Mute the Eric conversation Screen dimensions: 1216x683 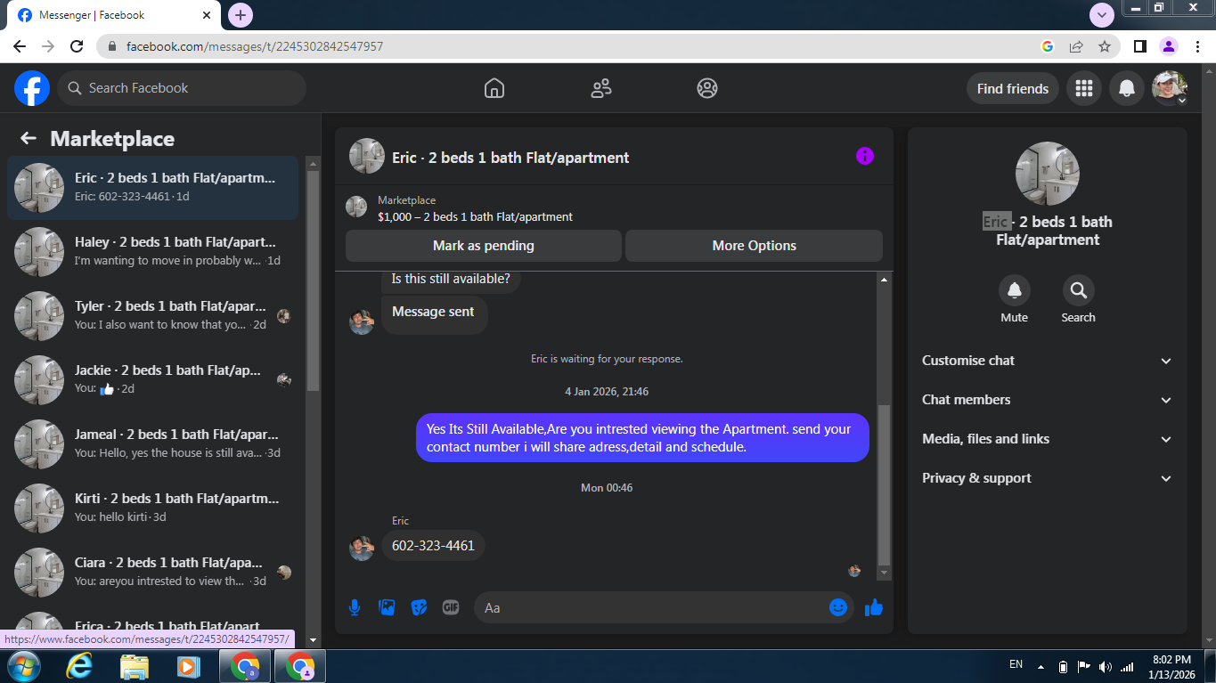click(1014, 290)
